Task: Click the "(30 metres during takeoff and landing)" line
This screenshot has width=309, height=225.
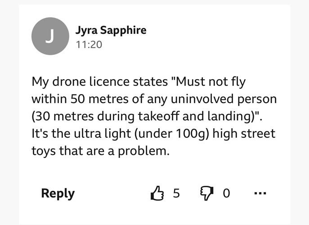Action: 147,116
